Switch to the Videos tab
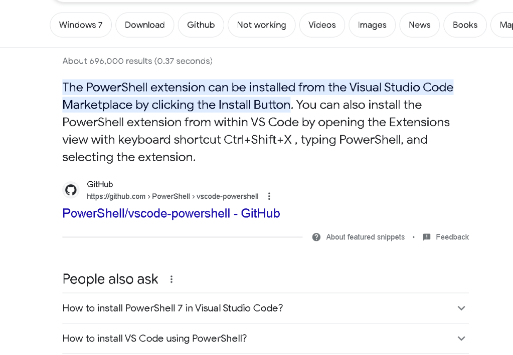The height and width of the screenshot is (355, 513). (322, 25)
